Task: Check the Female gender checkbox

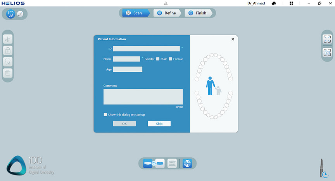Action: (171, 59)
